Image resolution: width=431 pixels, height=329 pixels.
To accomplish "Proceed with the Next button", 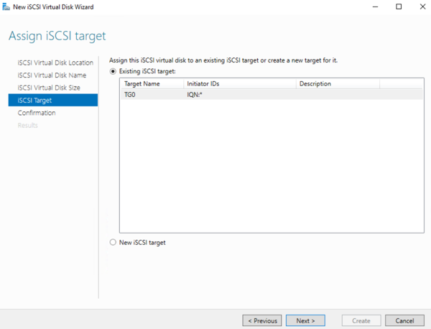I will click(305, 320).
